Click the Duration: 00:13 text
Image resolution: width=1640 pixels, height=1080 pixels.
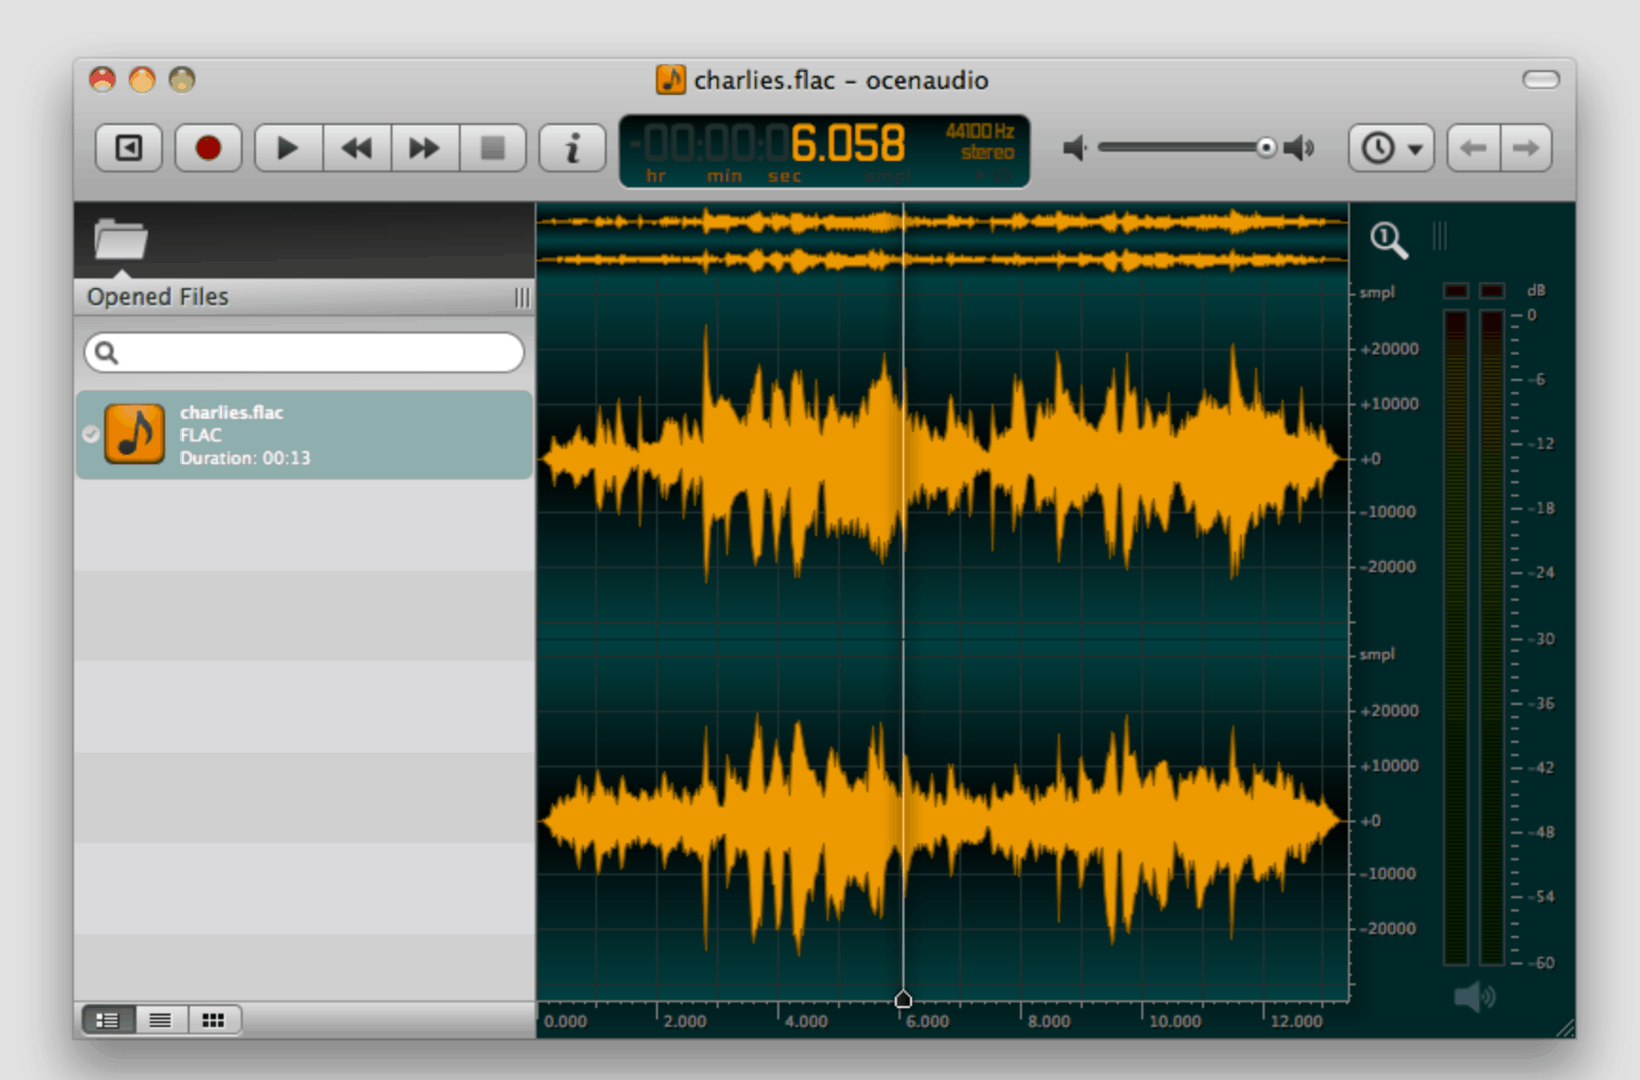(x=245, y=458)
